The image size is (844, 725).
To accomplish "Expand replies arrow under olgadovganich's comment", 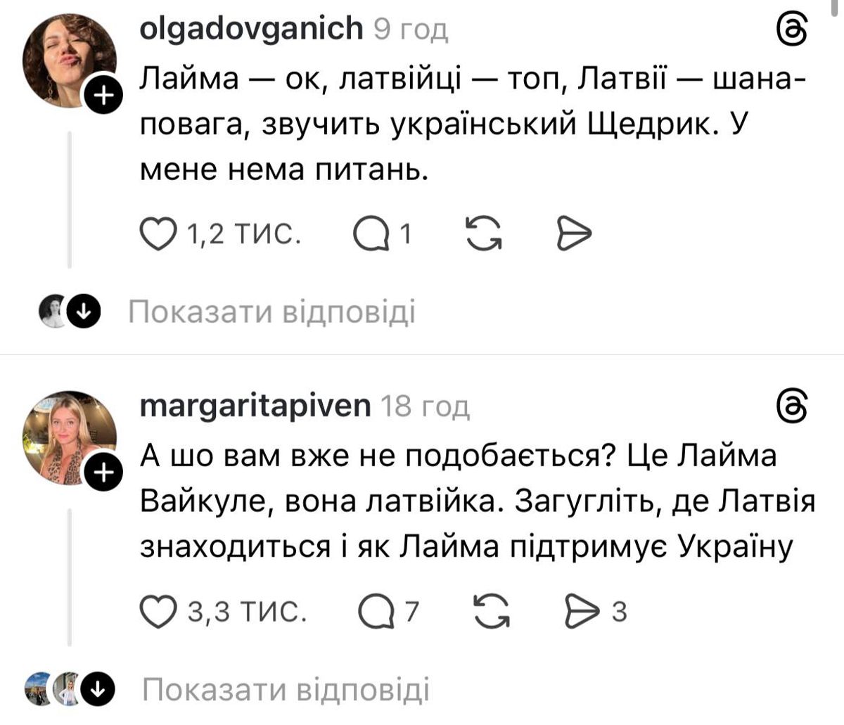I will coord(84,313).
